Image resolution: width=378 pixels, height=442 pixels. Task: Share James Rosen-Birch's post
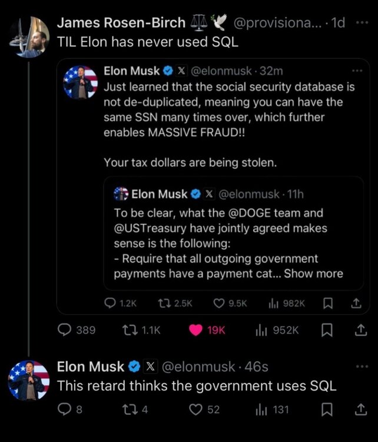pos(357,331)
